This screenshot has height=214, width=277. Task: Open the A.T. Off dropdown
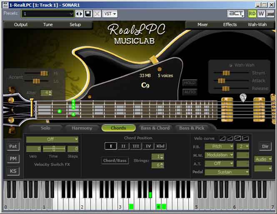(x=219, y=163)
